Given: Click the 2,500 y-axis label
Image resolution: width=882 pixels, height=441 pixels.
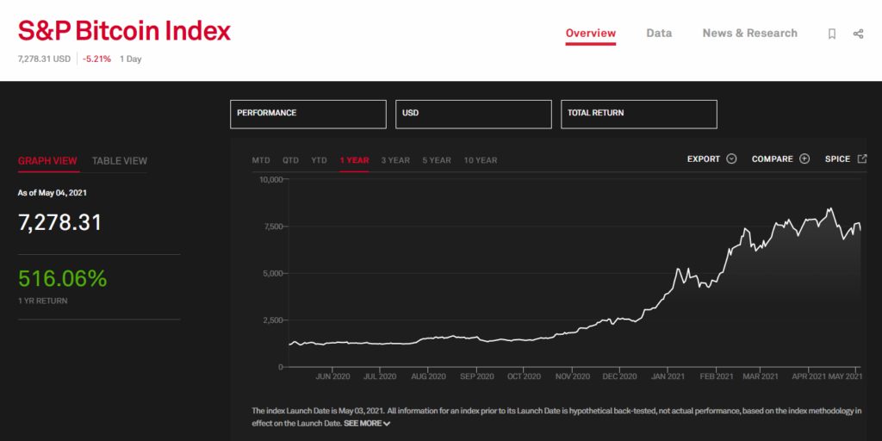Looking at the screenshot, I should click(271, 320).
